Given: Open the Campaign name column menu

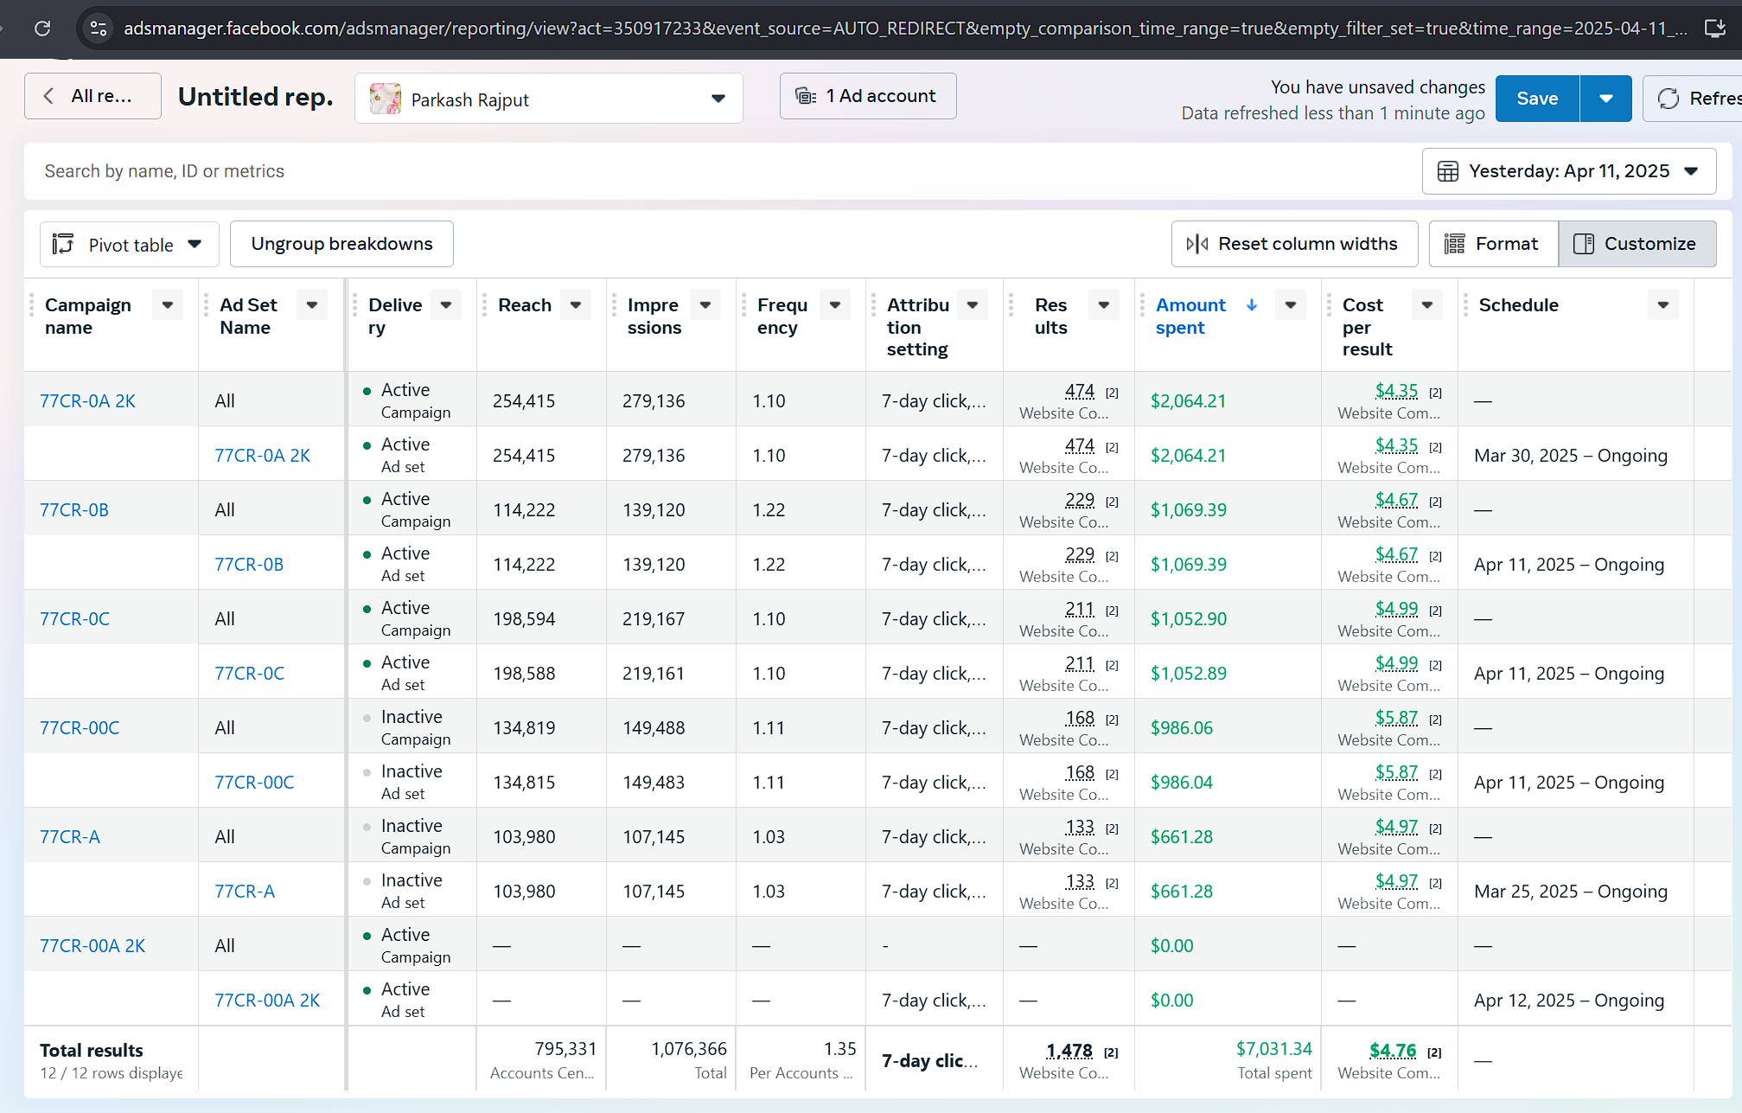Looking at the screenshot, I should [168, 304].
